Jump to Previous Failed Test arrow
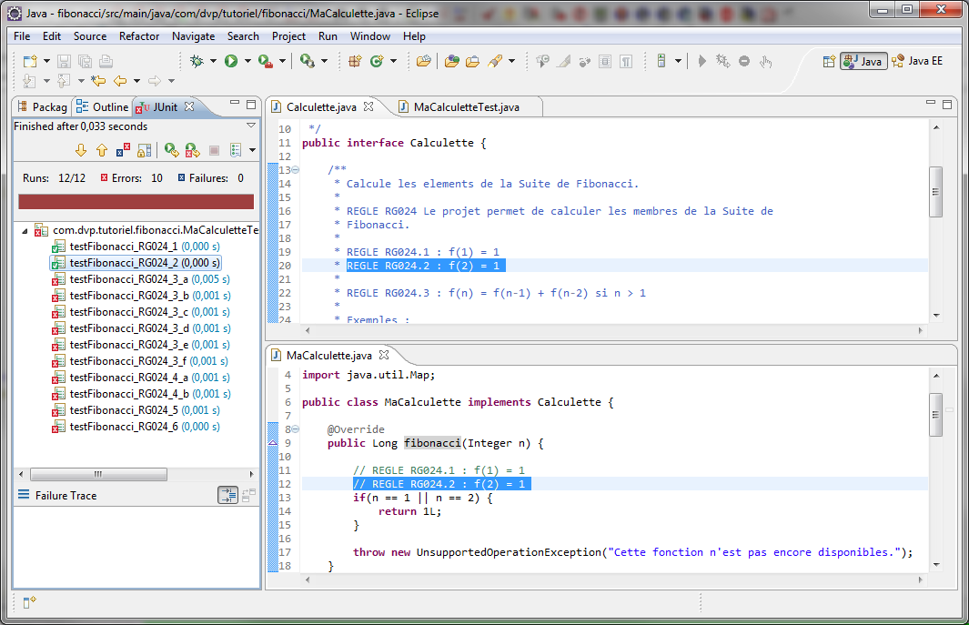 [101, 150]
